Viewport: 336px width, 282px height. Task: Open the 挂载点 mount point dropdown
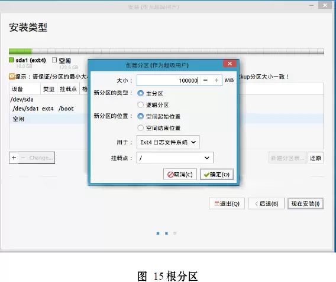click(x=175, y=158)
